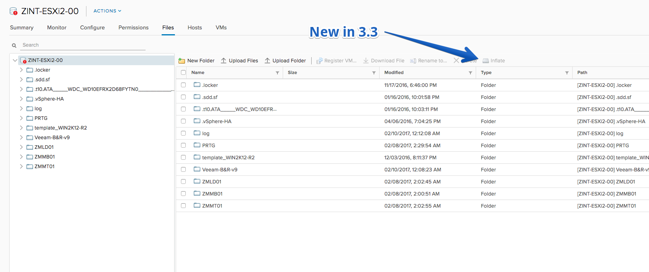
Task: Check the .sdd.sf row checkbox
Action: point(183,97)
